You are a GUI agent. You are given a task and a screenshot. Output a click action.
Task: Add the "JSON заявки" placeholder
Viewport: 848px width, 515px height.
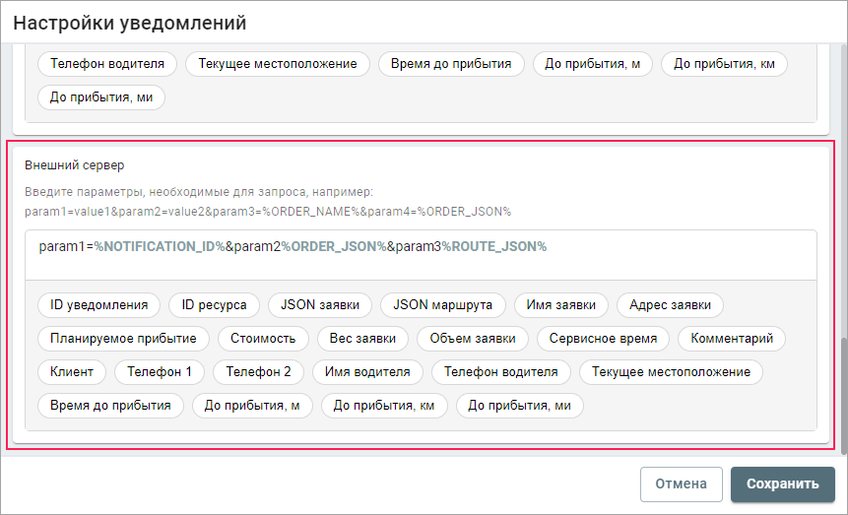point(319,305)
